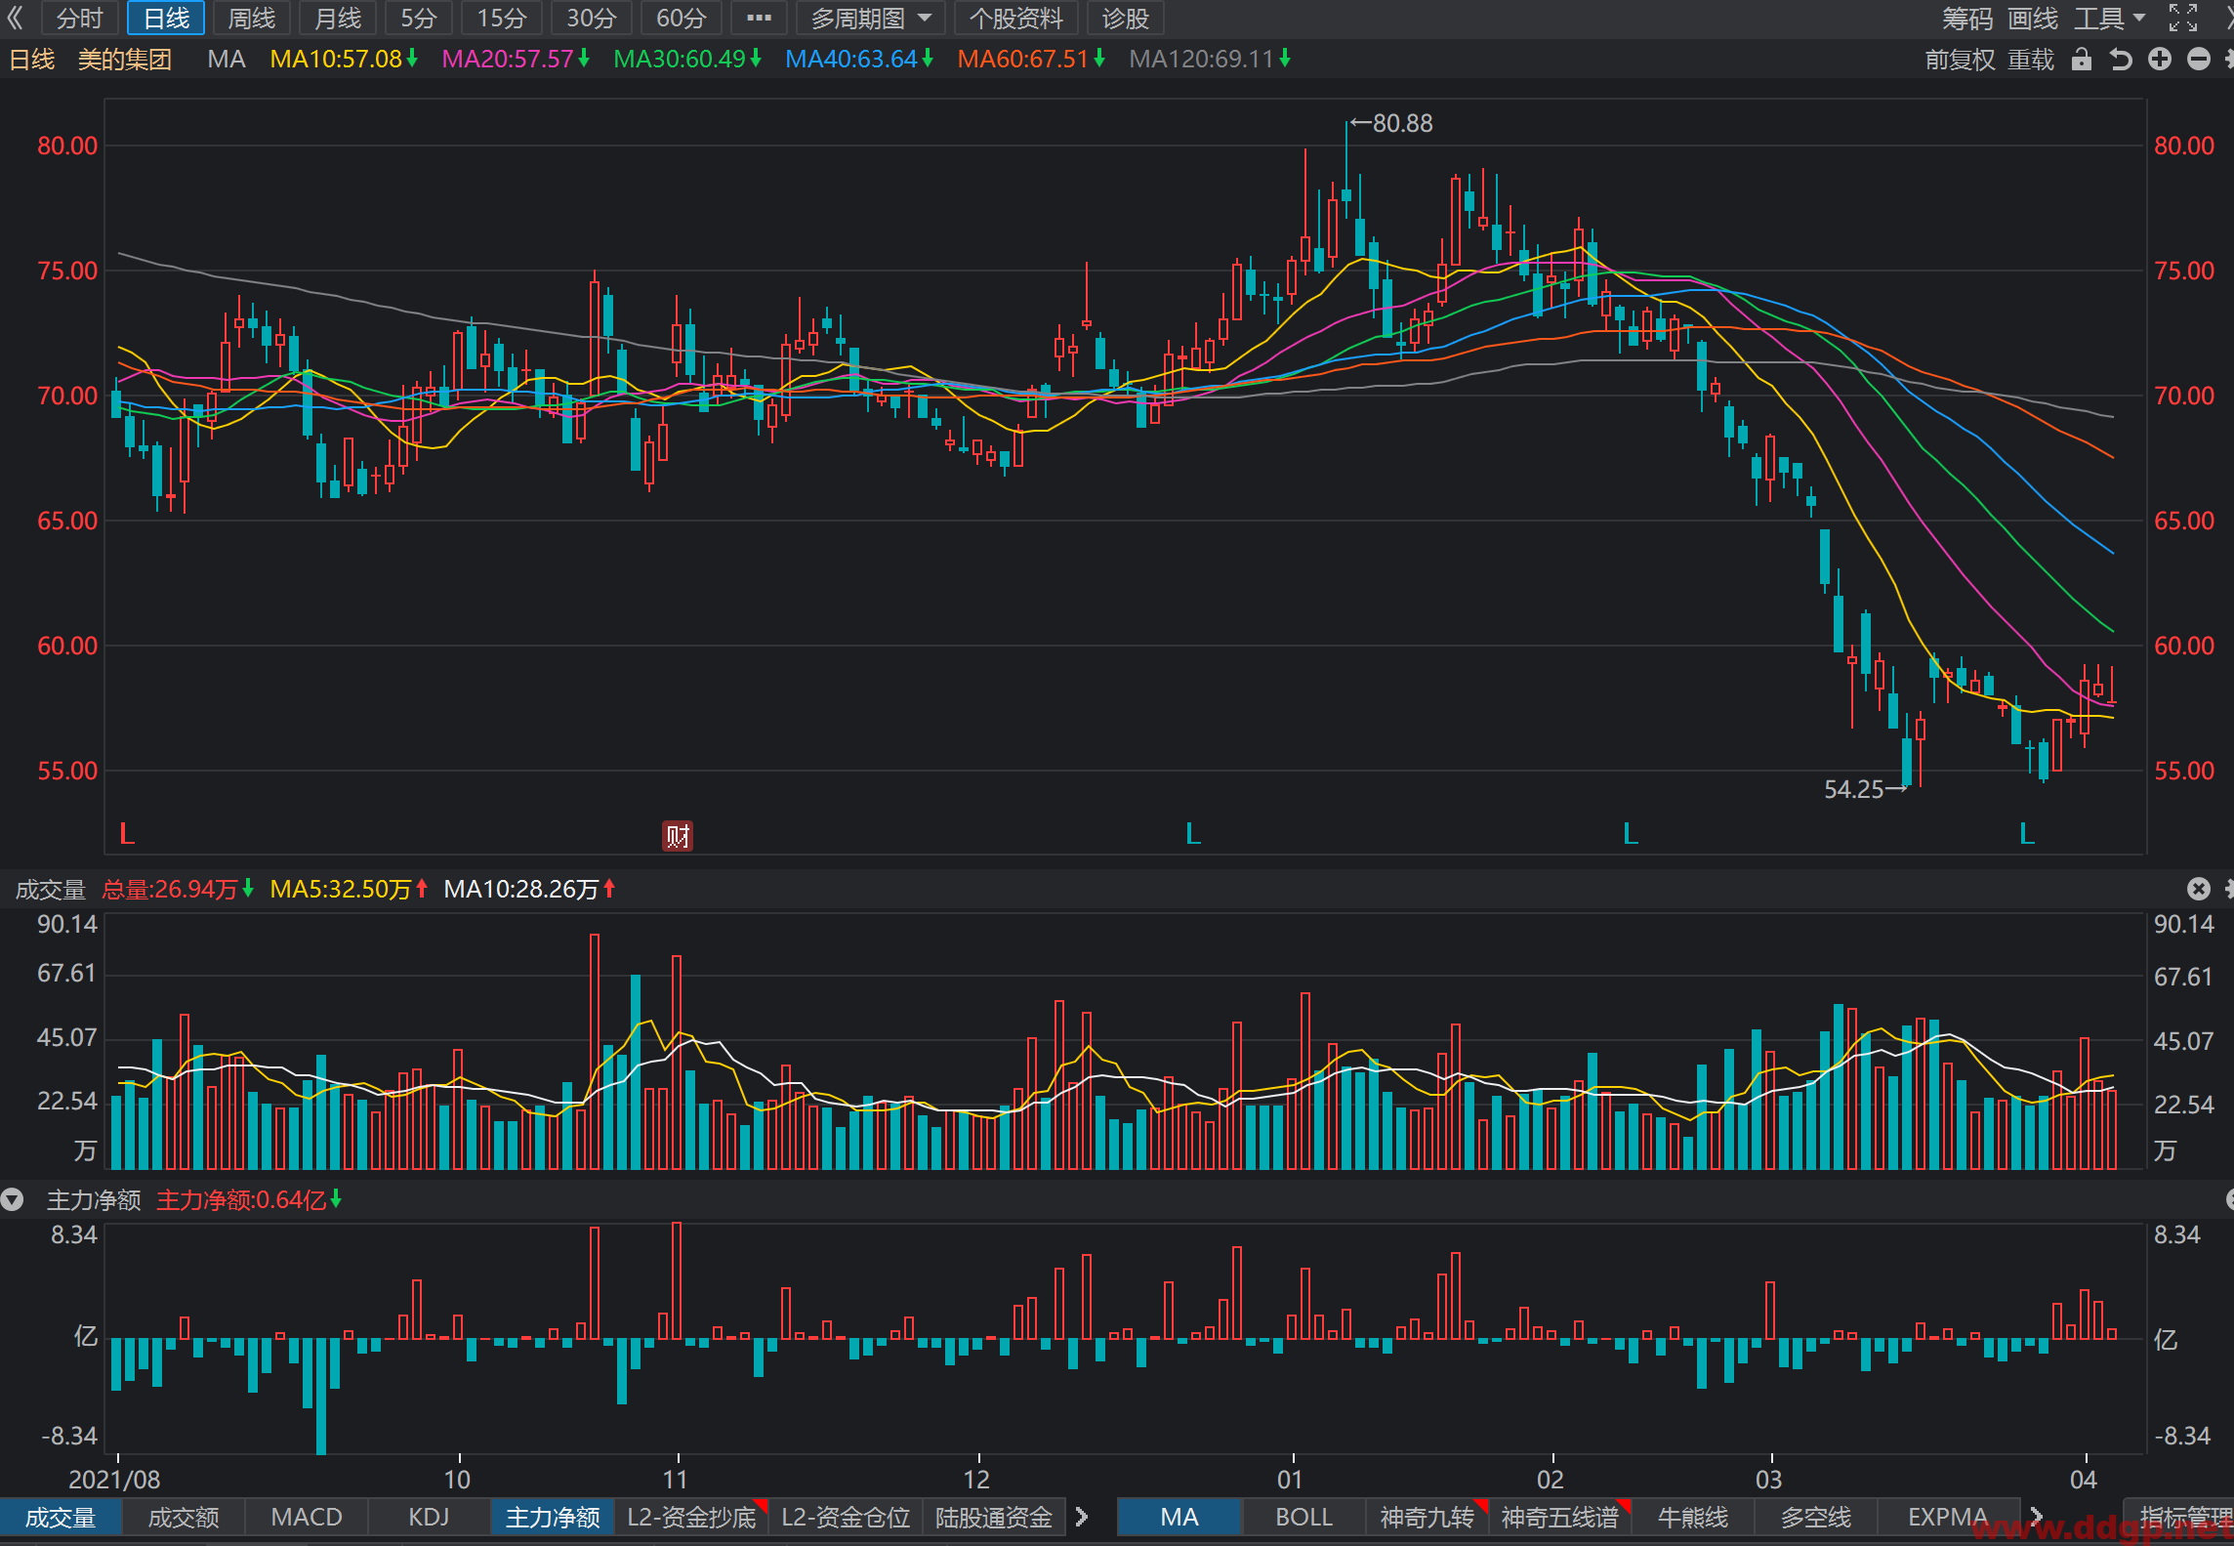The image size is (2234, 1546).
Task: Switch chart to 60分 period
Action: pyautogui.click(x=681, y=18)
